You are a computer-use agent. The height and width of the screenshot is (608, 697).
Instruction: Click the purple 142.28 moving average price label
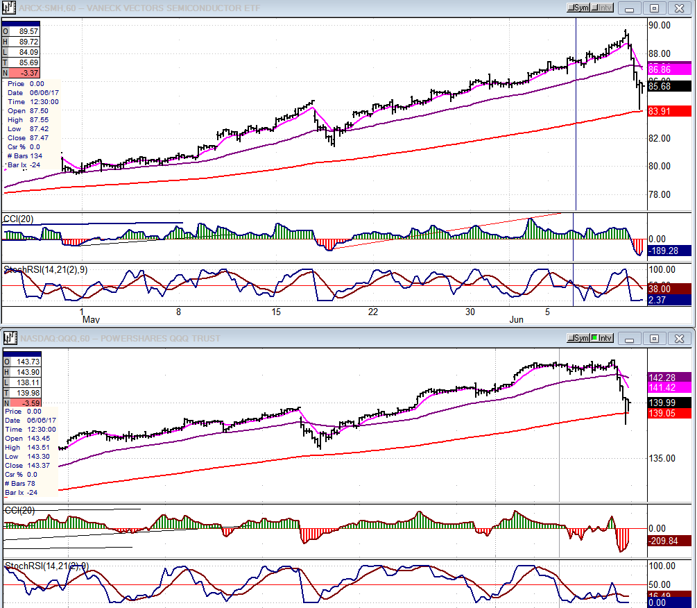[669, 378]
